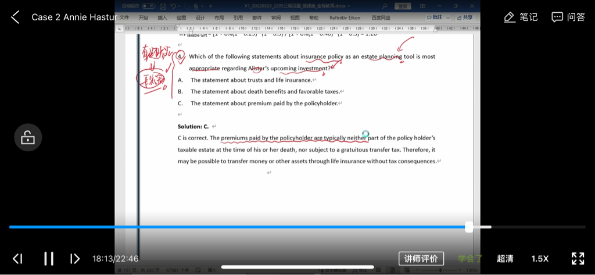Open the 笔记 notes panel
Viewport: 595px width, 275px height.
pos(520,17)
